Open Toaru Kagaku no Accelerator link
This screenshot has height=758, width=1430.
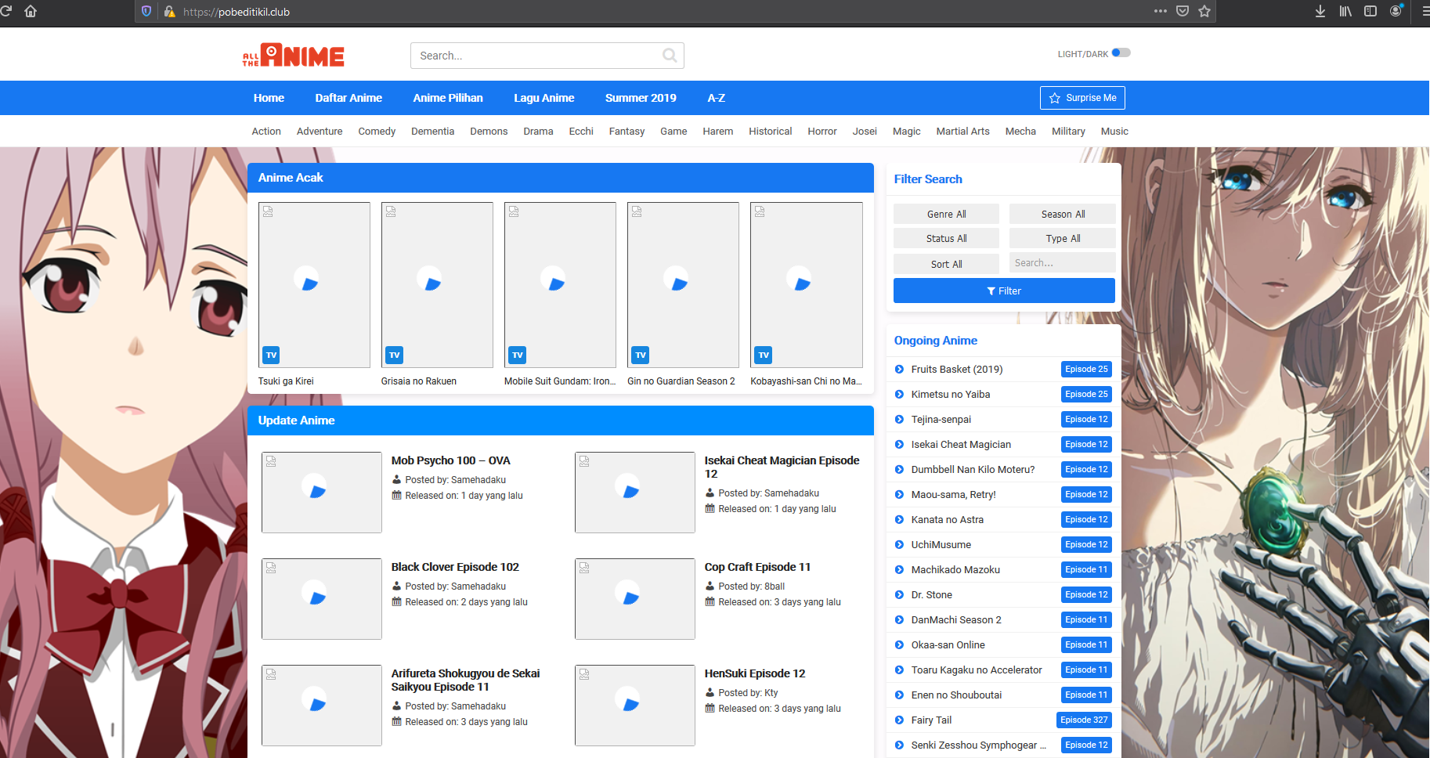[977, 670]
